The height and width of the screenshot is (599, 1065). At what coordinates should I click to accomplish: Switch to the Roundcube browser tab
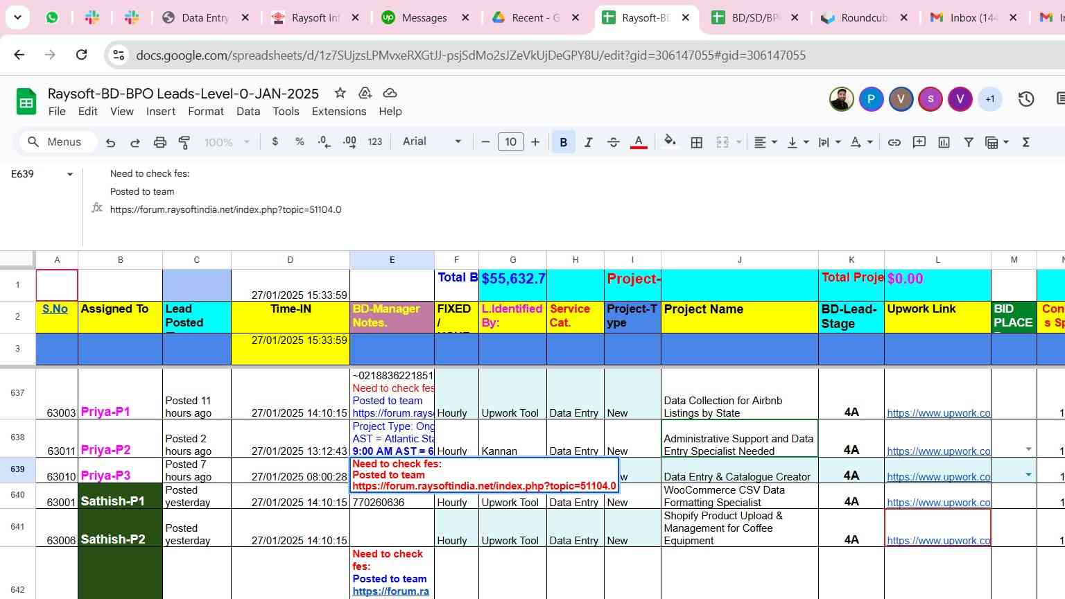coord(863,18)
